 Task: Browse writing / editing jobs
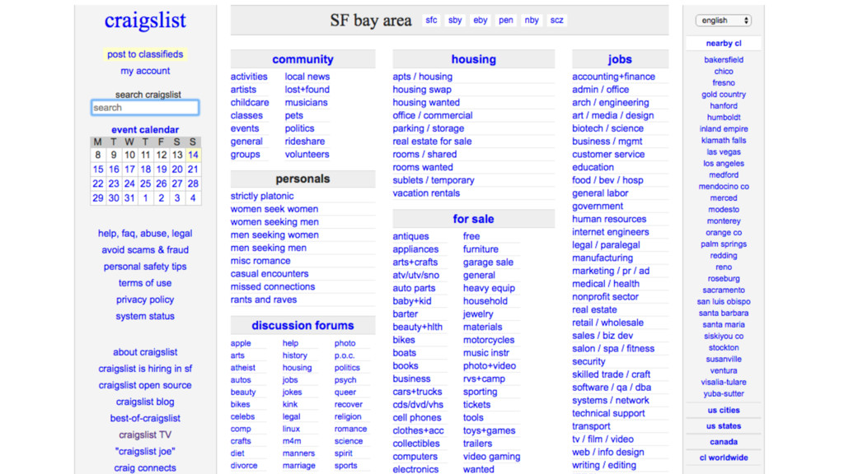click(604, 465)
